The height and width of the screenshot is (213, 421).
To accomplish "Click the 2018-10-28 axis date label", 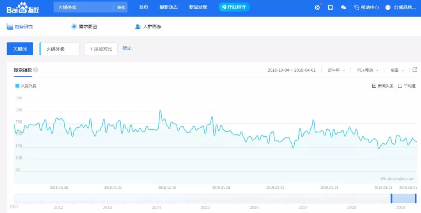I will (59, 188).
